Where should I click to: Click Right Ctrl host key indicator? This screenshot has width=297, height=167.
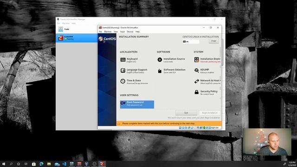(214, 128)
